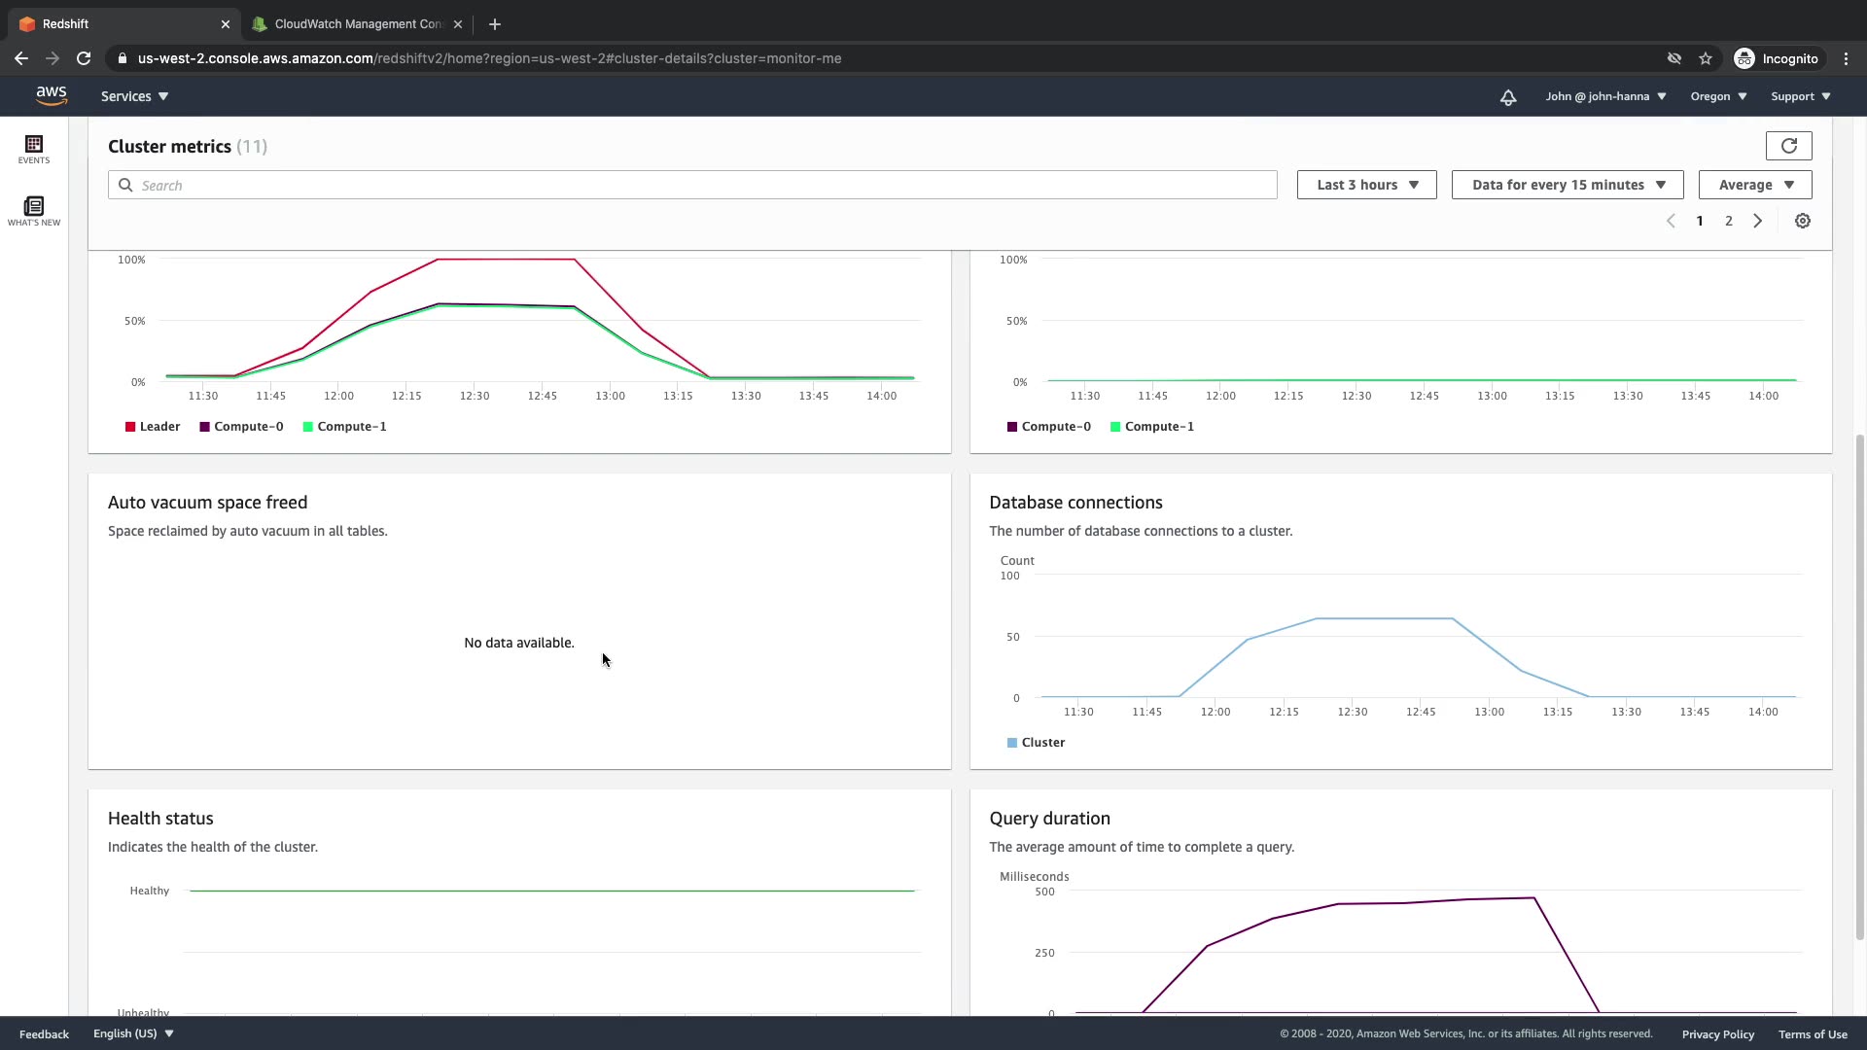Toggle Compute-0 legend in CPU chart
The width and height of the screenshot is (1867, 1050).
[x=241, y=427]
